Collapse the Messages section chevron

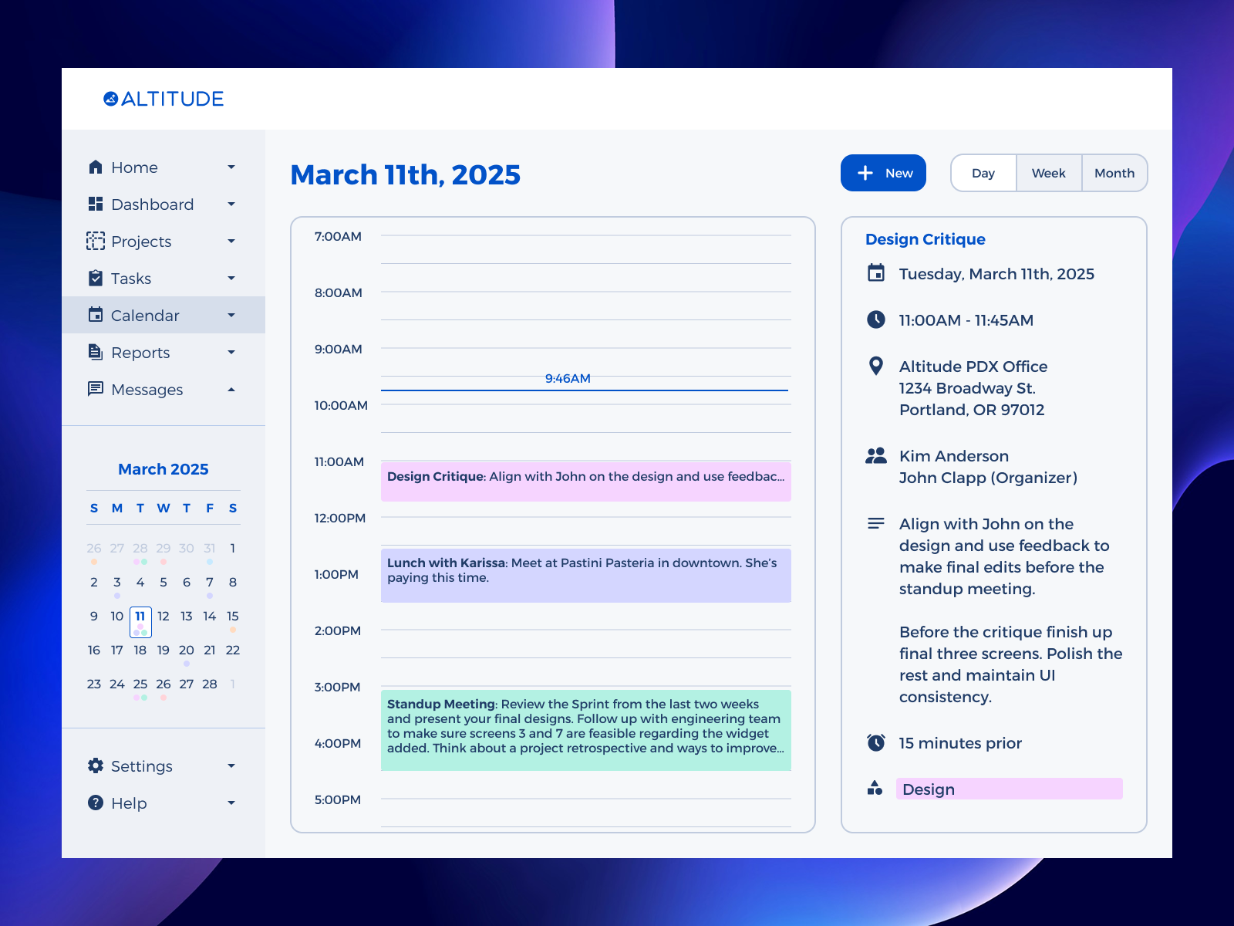[x=231, y=390]
